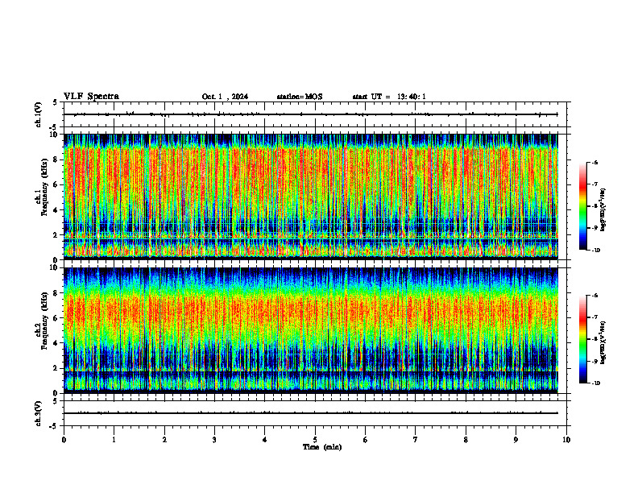Viewport: 638px width, 493px height.
Task: Click the time axis tick label '0'
Action: point(64,440)
